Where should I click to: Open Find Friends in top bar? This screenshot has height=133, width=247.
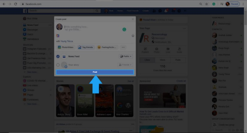(x=133, y=11)
